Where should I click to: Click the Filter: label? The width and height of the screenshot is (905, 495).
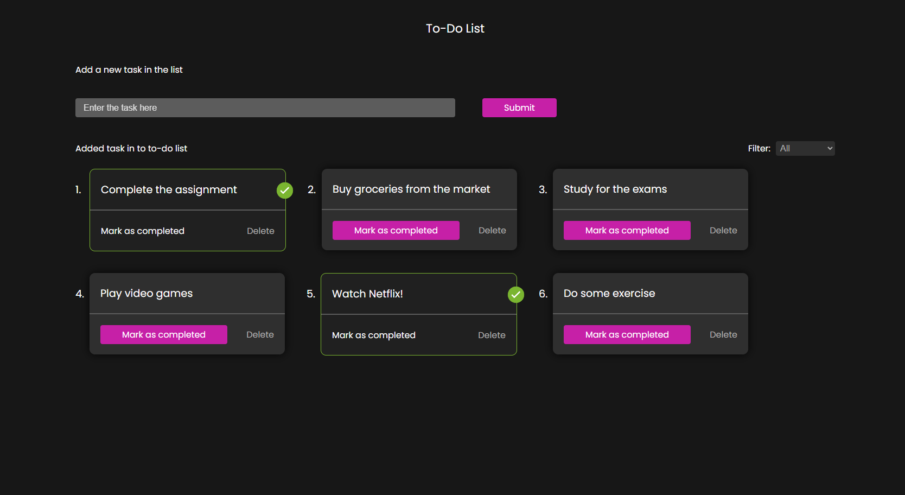pyautogui.click(x=759, y=148)
